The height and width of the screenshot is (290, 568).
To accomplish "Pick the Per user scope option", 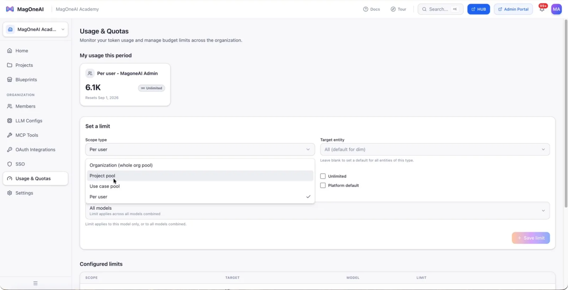I will [200, 197].
